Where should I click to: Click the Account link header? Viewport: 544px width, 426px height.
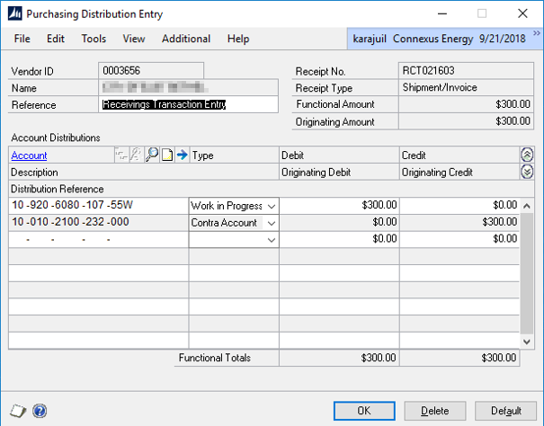[x=29, y=155]
